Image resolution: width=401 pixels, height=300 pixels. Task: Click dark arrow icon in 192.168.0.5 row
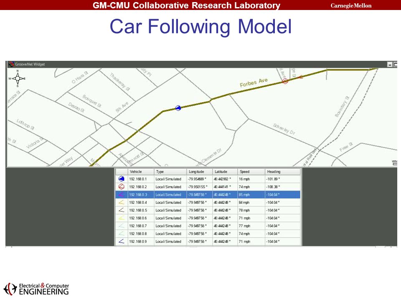click(122, 210)
